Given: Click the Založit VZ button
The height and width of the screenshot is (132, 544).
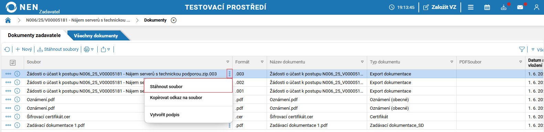Looking at the screenshot, I should (440, 7).
